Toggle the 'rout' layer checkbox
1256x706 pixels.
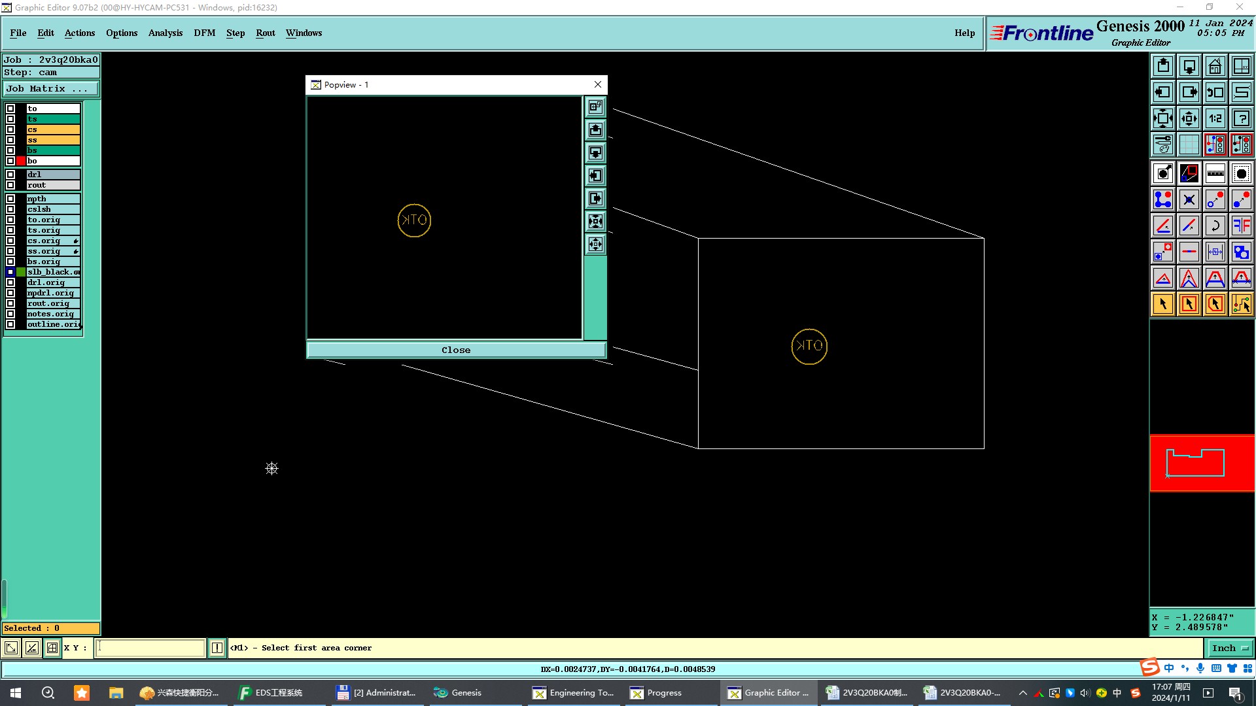point(10,185)
